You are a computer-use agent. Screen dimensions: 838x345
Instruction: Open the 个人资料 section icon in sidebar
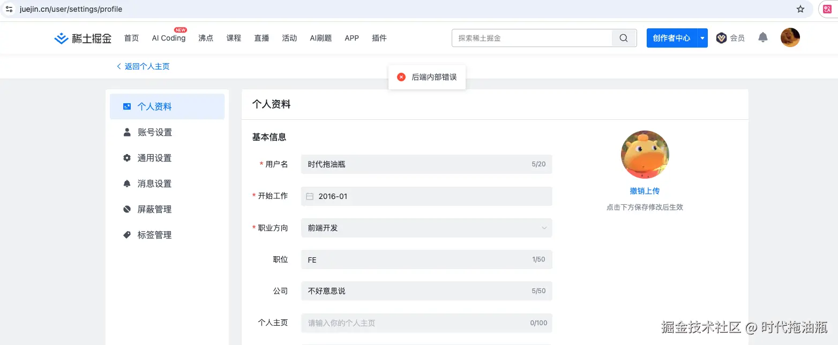click(x=126, y=106)
